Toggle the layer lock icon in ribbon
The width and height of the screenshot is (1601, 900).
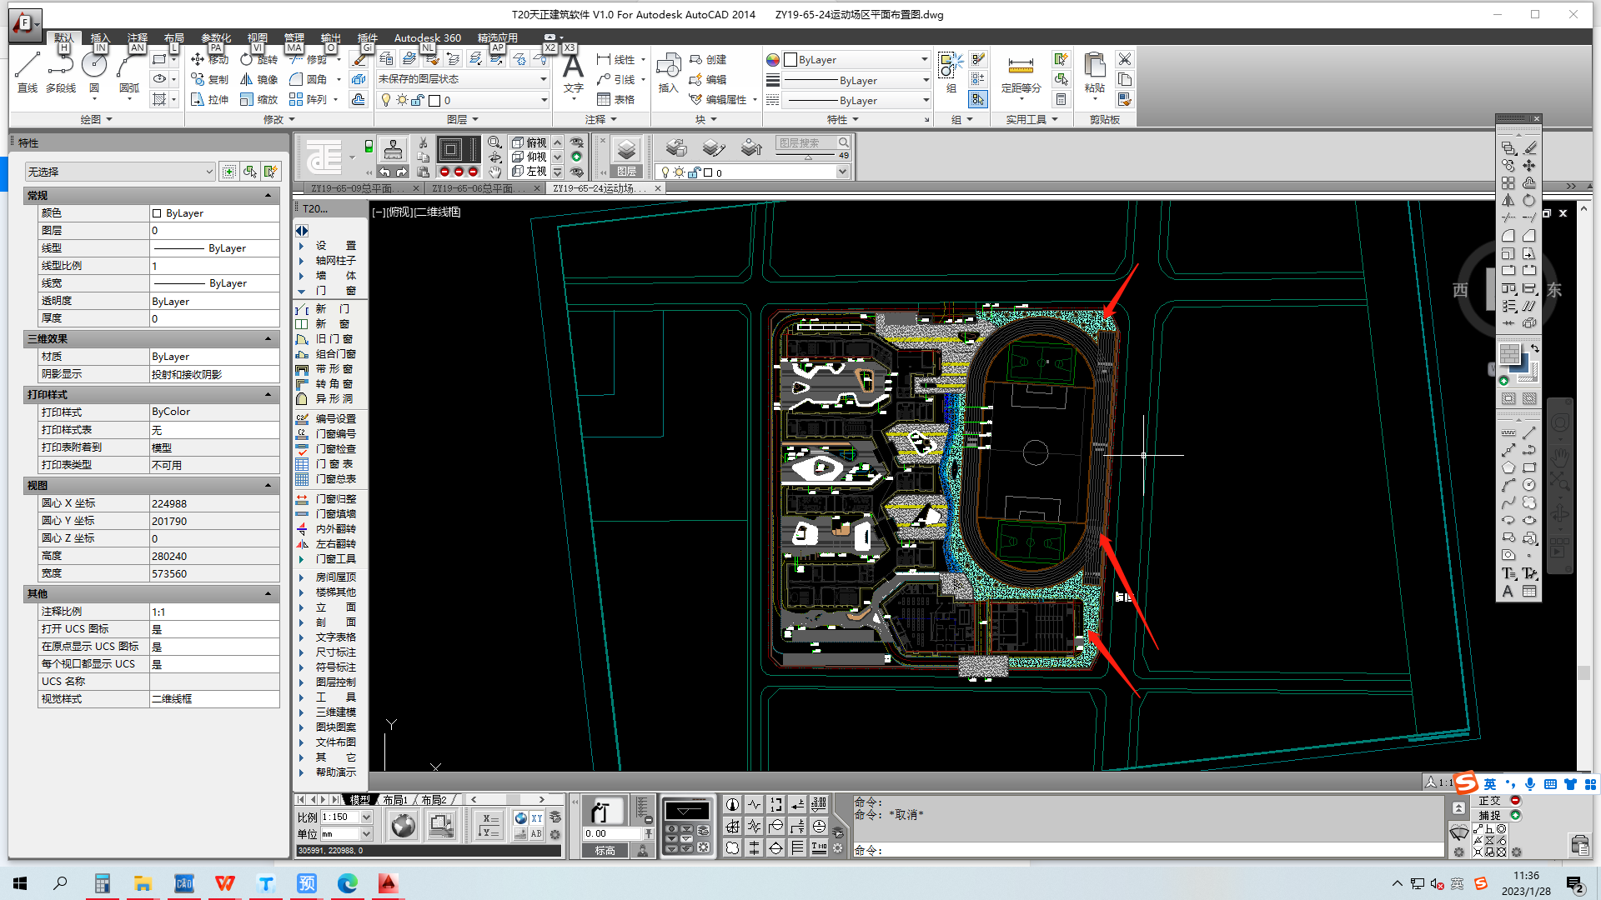[x=418, y=100]
